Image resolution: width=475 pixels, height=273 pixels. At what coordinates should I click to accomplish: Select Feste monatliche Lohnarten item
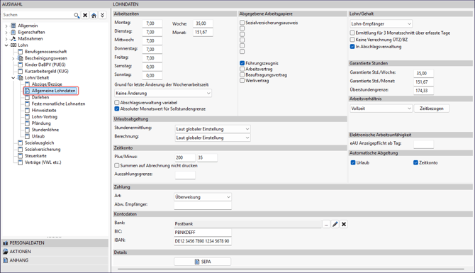click(58, 104)
